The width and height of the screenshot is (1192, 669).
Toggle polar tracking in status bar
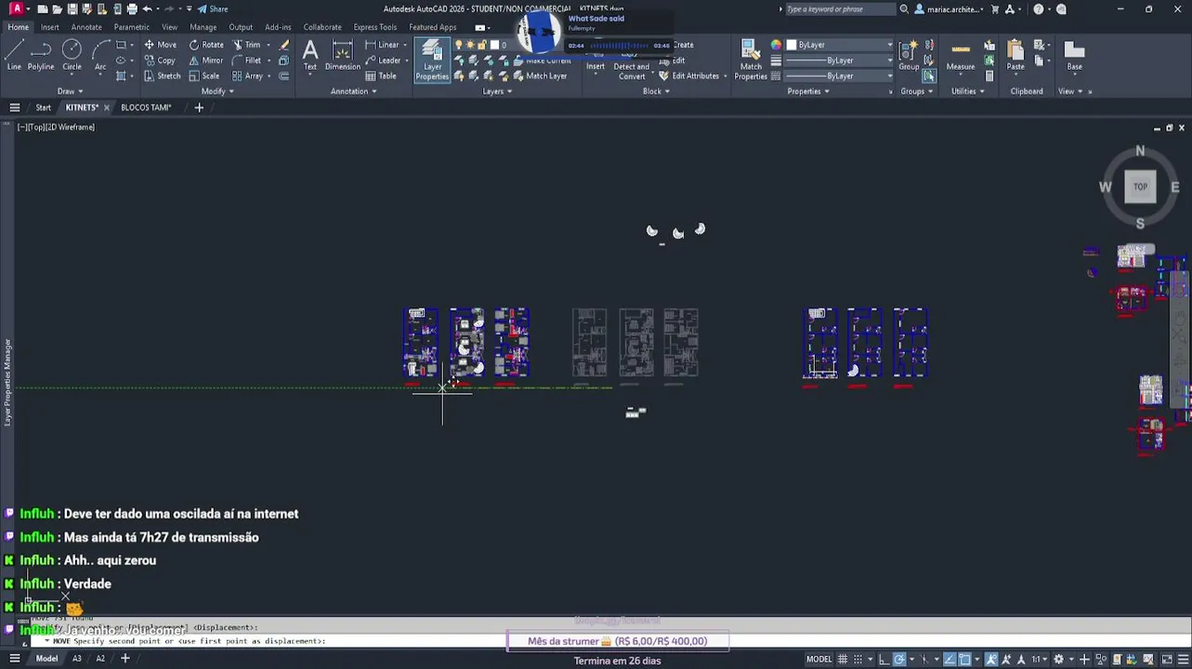point(900,660)
